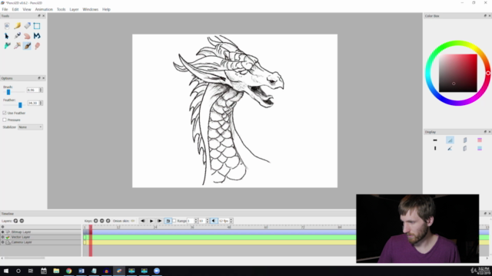Viewport: 492px width, 276px height.
Task: Add a keyframe with Keys plus button
Action: 95,221
